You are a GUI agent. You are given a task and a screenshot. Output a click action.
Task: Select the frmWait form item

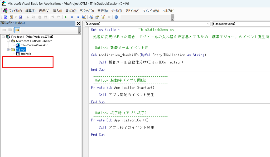(26, 53)
